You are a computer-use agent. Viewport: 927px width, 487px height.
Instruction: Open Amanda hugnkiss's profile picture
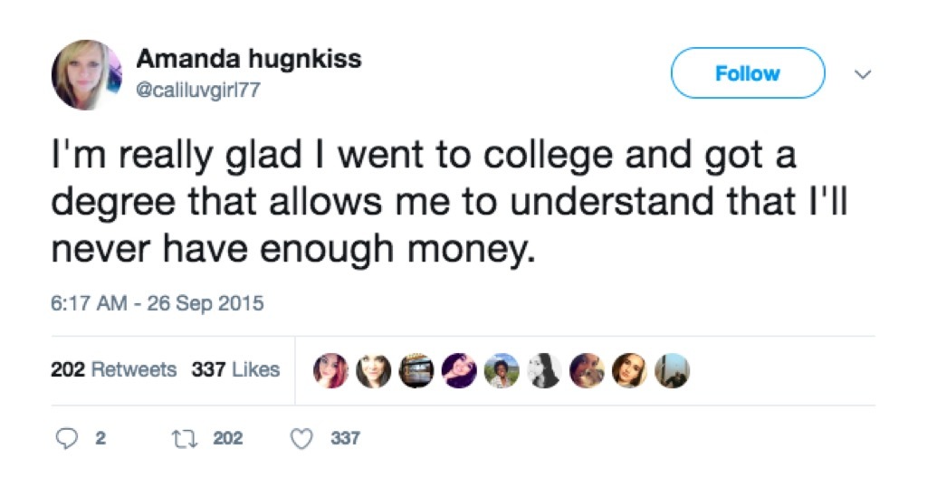click(x=86, y=74)
